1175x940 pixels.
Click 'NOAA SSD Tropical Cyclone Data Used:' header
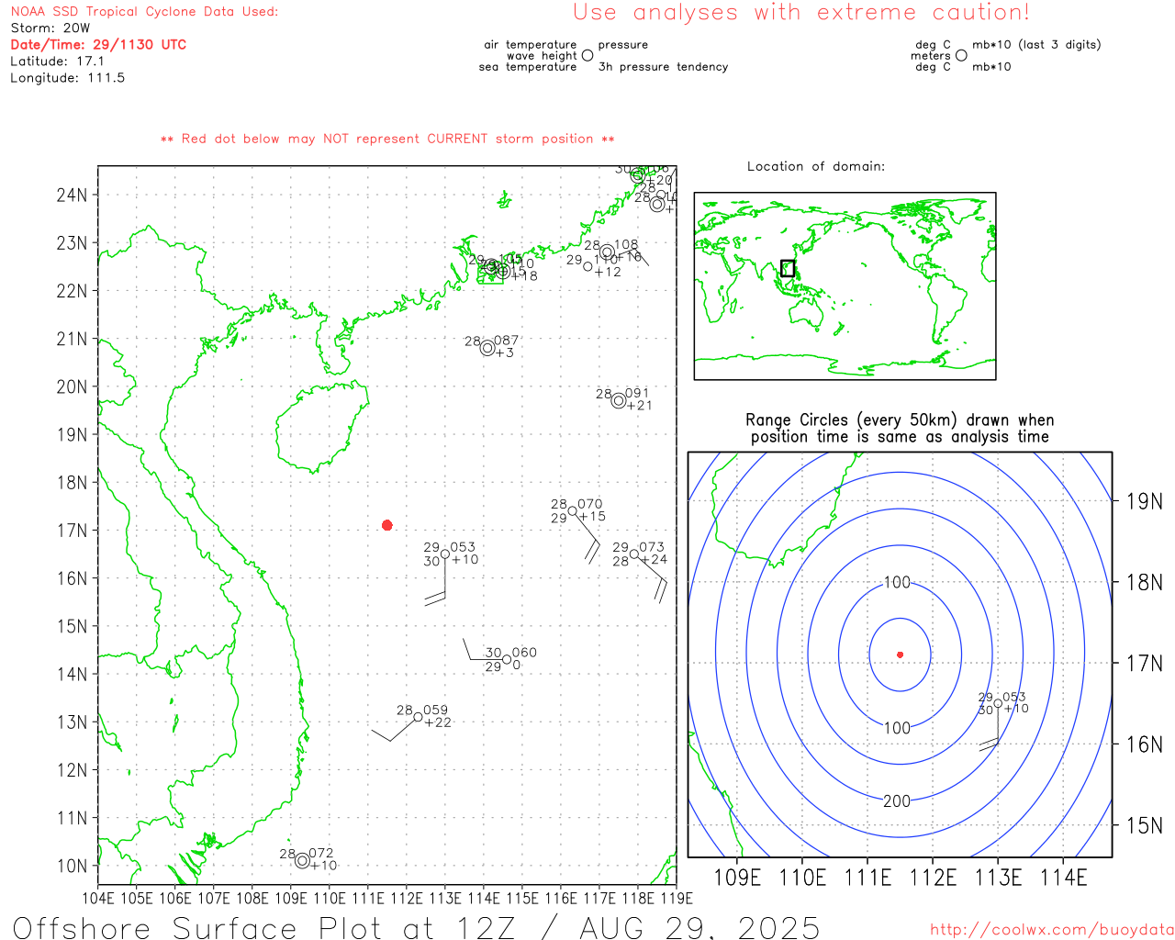tap(144, 12)
